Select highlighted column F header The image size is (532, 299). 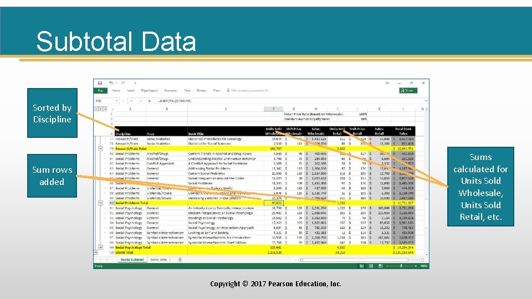(x=273, y=109)
